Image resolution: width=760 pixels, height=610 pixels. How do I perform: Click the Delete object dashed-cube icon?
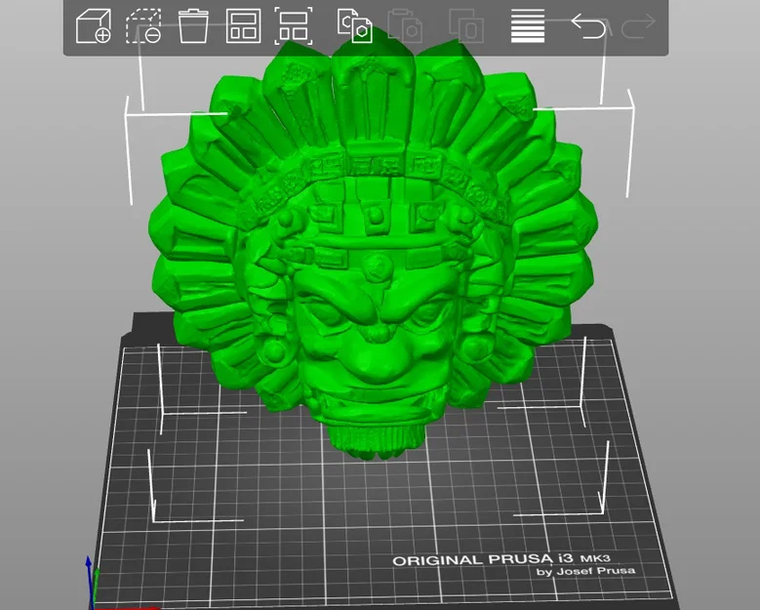point(143,26)
